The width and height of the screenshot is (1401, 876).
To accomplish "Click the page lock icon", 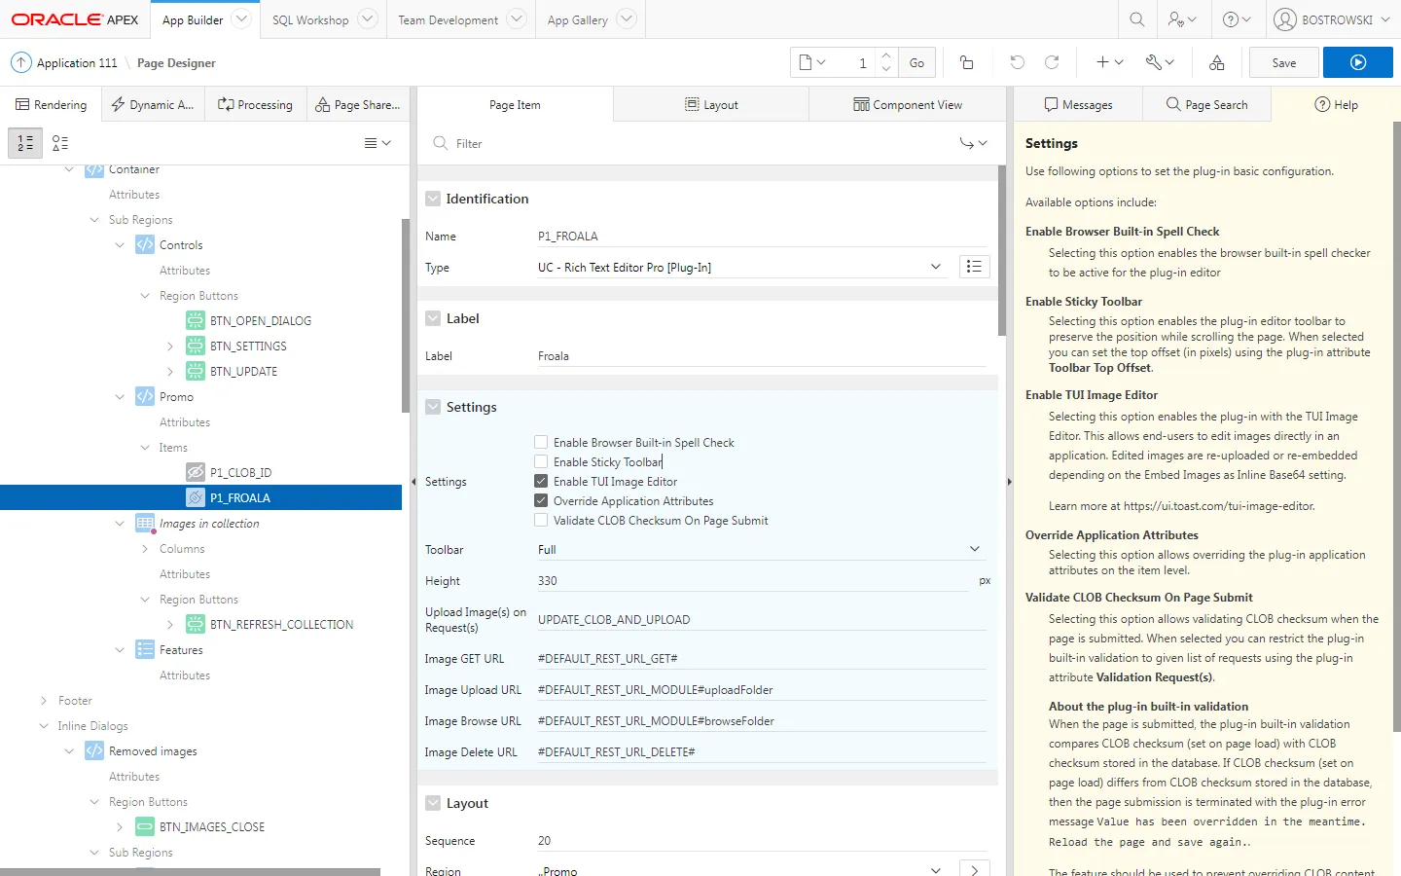I will pos(966,62).
